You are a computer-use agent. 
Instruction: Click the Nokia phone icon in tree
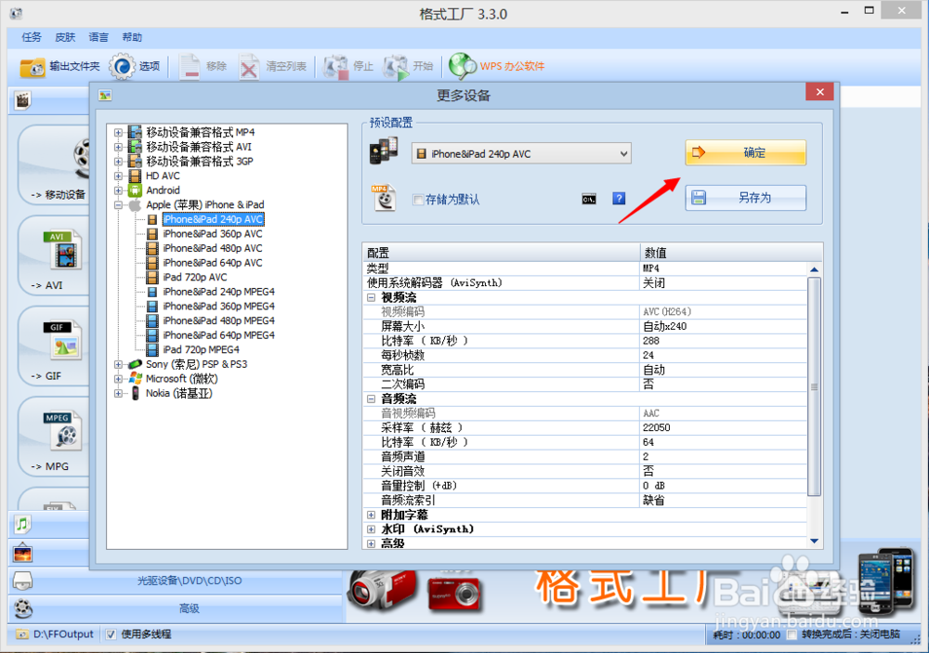[x=135, y=393]
